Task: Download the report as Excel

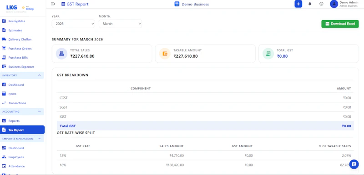Action: (x=340, y=24)
